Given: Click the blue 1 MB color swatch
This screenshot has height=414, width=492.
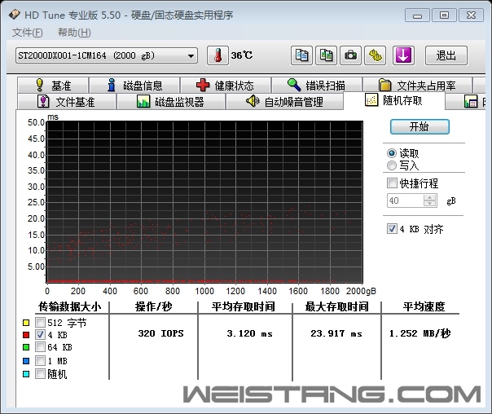Looking at the screenshot, I should click(x=26, y=361).
